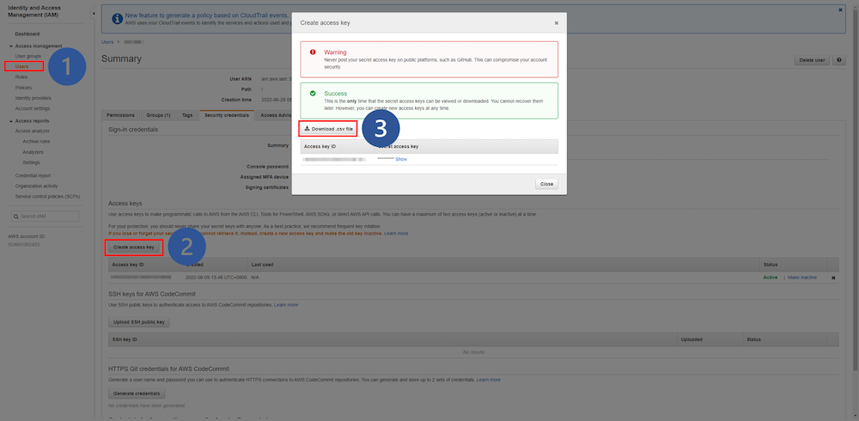This screenshot has width=859, height=421.
Task: Click the Generate credentials button
Action: tap(137, 394)
